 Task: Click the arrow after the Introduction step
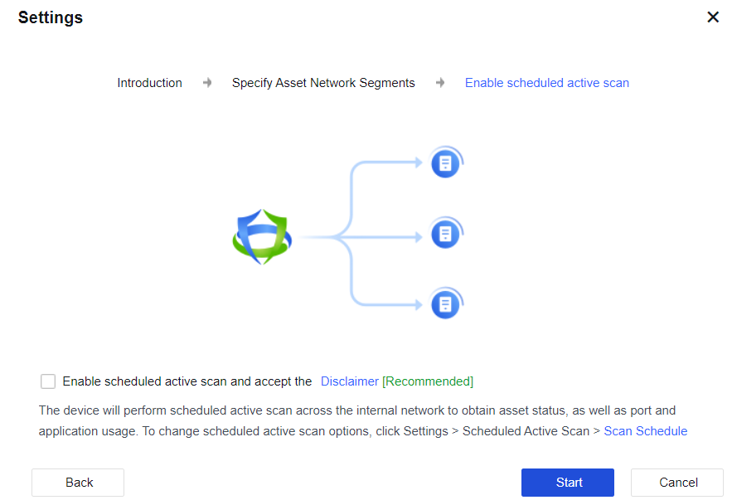207,83
